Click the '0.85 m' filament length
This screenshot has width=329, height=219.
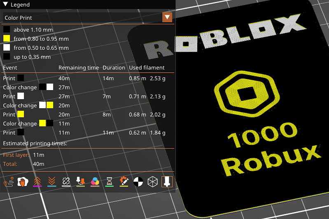[x=138, y=79]
